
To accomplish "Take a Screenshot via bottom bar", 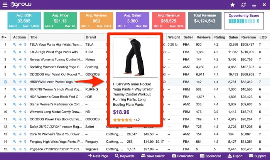I will pyautogui.click(x=183, y=156).
